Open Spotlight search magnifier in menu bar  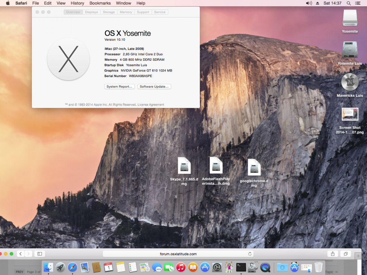click(x=349, y=3)
